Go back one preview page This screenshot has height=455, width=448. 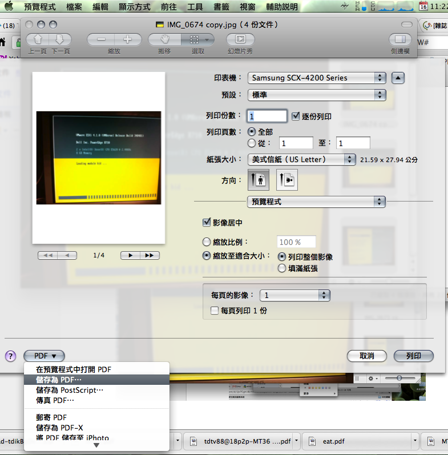pyautogui.click(x=67, y=255)
